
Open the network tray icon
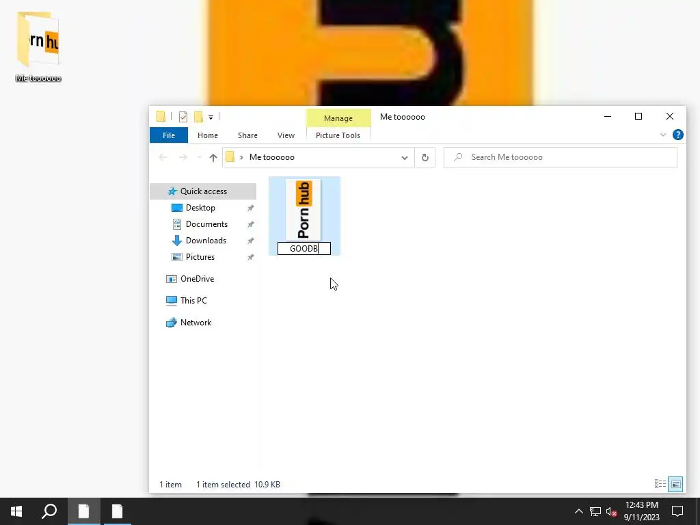(x=595, y=511)
